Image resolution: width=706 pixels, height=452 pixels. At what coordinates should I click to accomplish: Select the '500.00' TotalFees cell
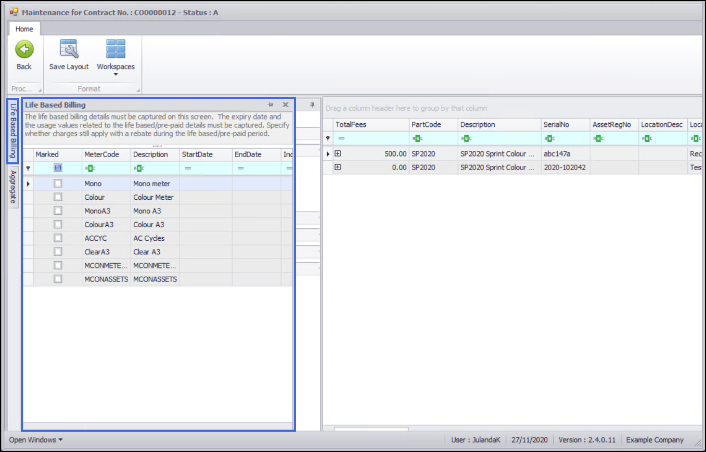(371, 154)
